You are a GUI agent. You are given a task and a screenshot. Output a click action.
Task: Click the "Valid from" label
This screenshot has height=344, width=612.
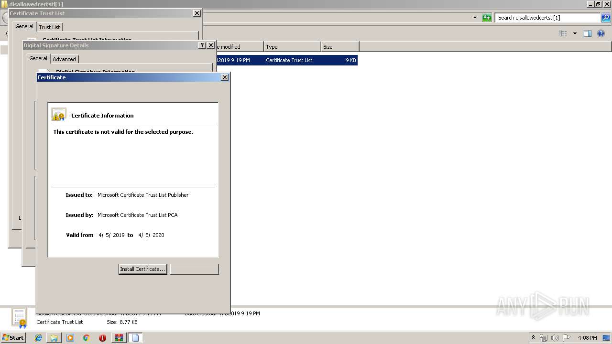[80, 235]
